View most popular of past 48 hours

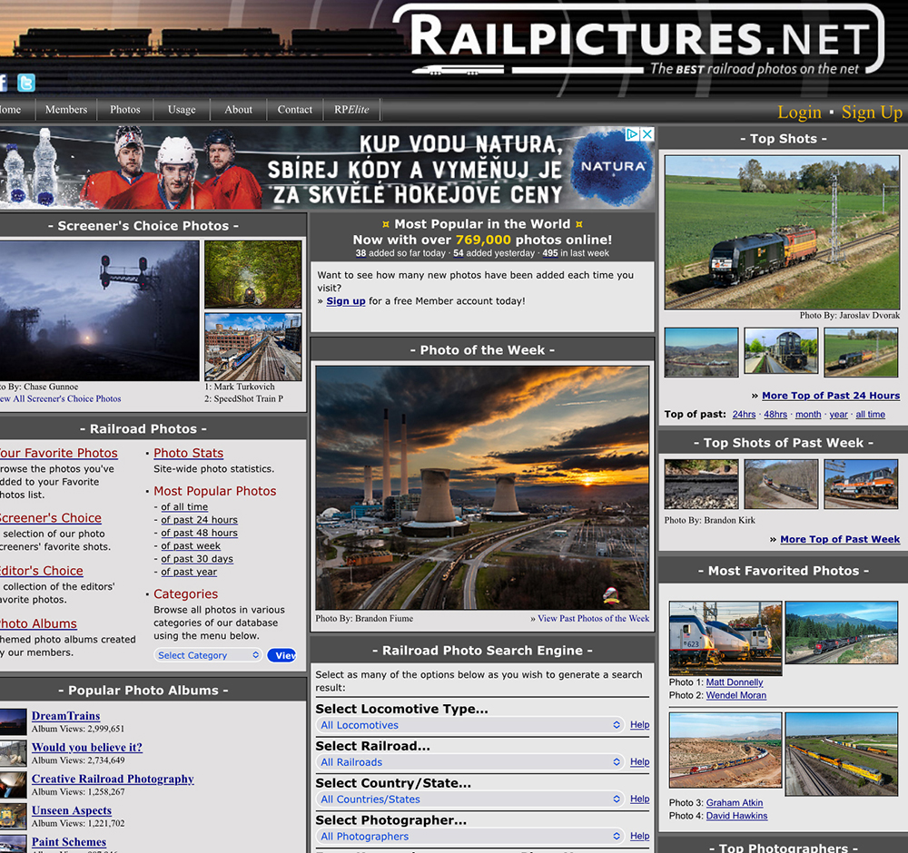(199, 533)
